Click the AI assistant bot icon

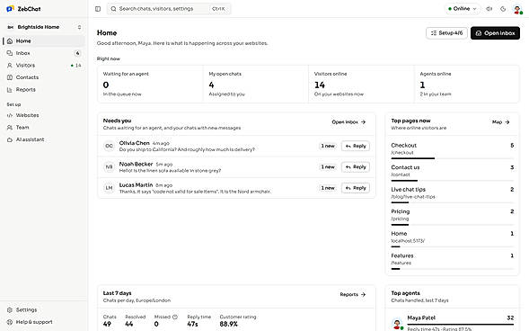tap(10, 139)
